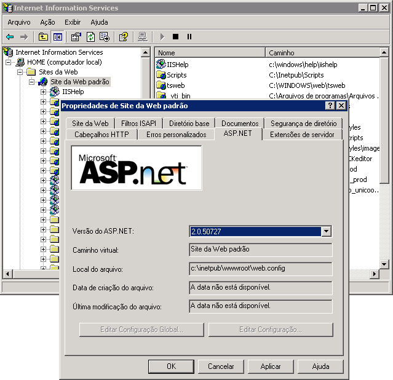Switch to the Diretório base tab

point(189,124)
